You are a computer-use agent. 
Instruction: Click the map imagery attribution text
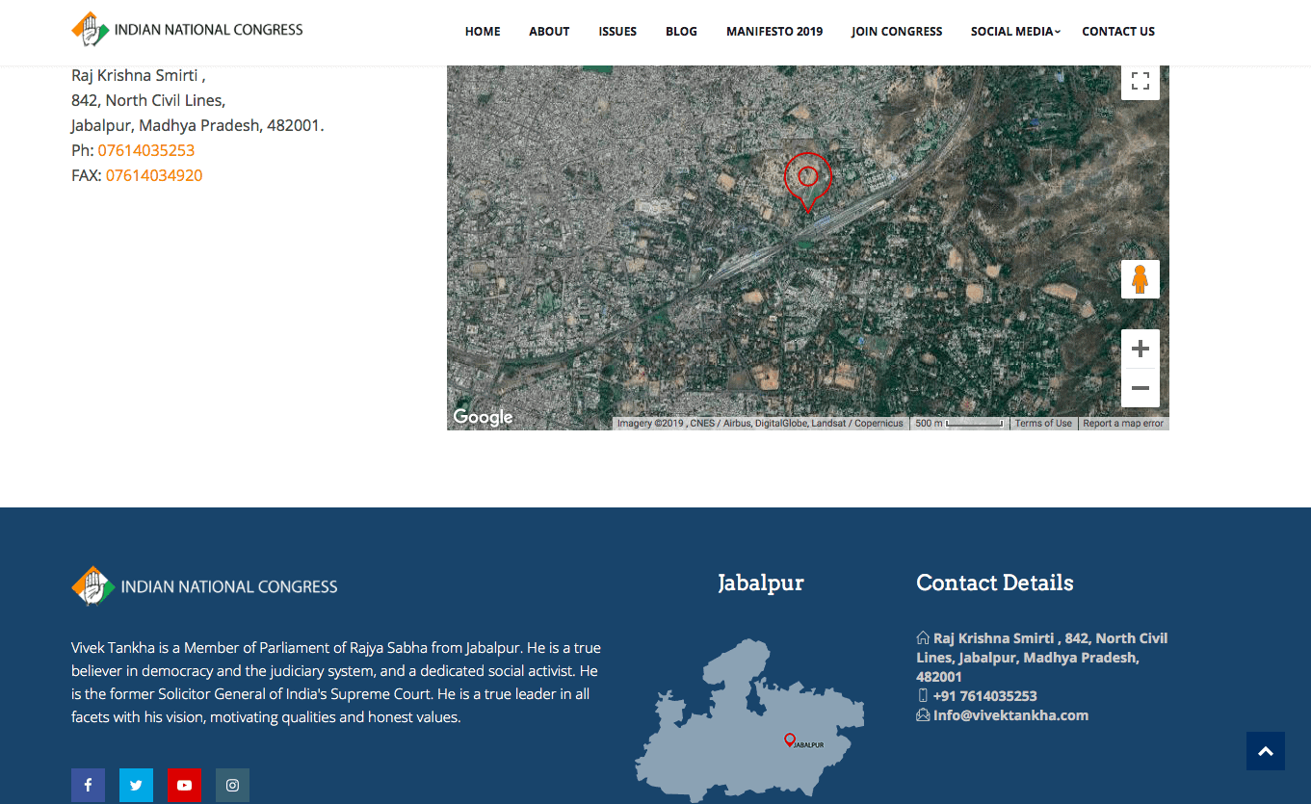coord(760,424)
